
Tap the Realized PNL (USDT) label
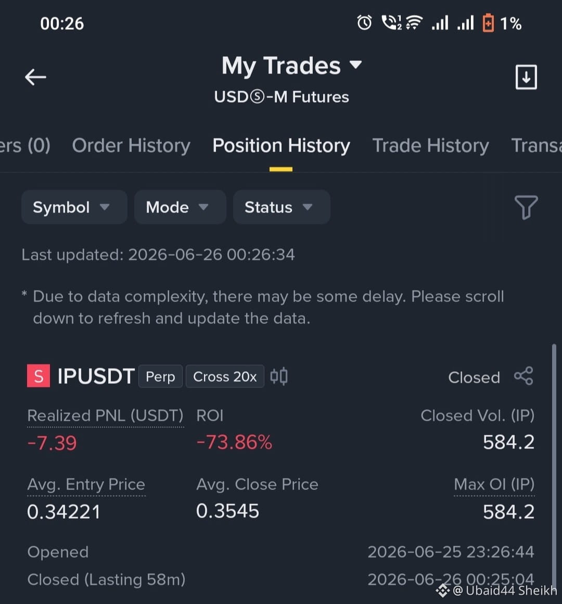(x=106, y=416)
